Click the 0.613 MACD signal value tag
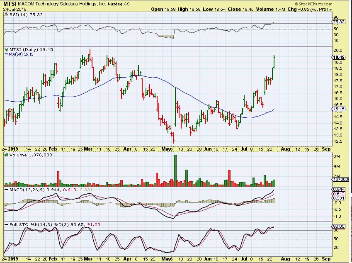Screen dimensions: 352x263 click(x=339, y=194)
